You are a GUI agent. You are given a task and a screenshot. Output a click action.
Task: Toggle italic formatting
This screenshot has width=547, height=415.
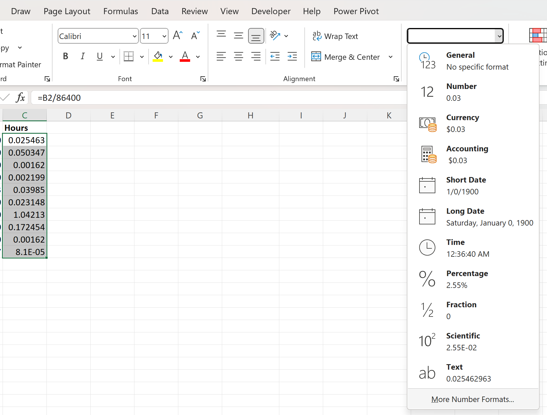coord(83,56)
